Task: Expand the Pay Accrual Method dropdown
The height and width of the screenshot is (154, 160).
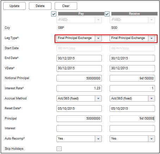Action: pyautogui.click(x=98, y=98)
